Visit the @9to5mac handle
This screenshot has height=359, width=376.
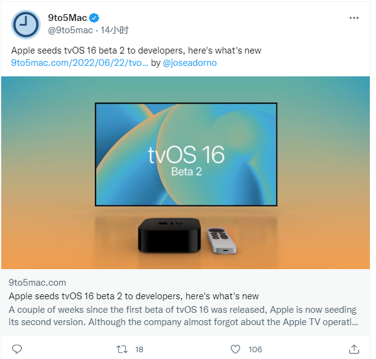70,30
